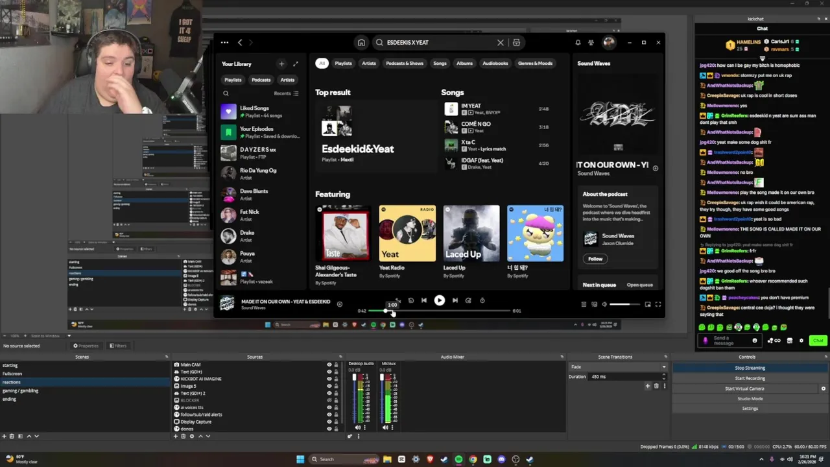830x467 pixels.
Task: Enable Studio Mode in OBS
Action: [750, 398]
